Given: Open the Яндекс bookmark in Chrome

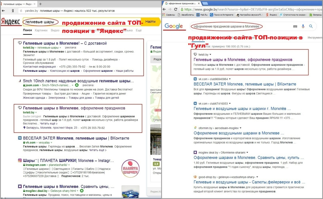Looking at the screenshot, I should coord(271,15).
